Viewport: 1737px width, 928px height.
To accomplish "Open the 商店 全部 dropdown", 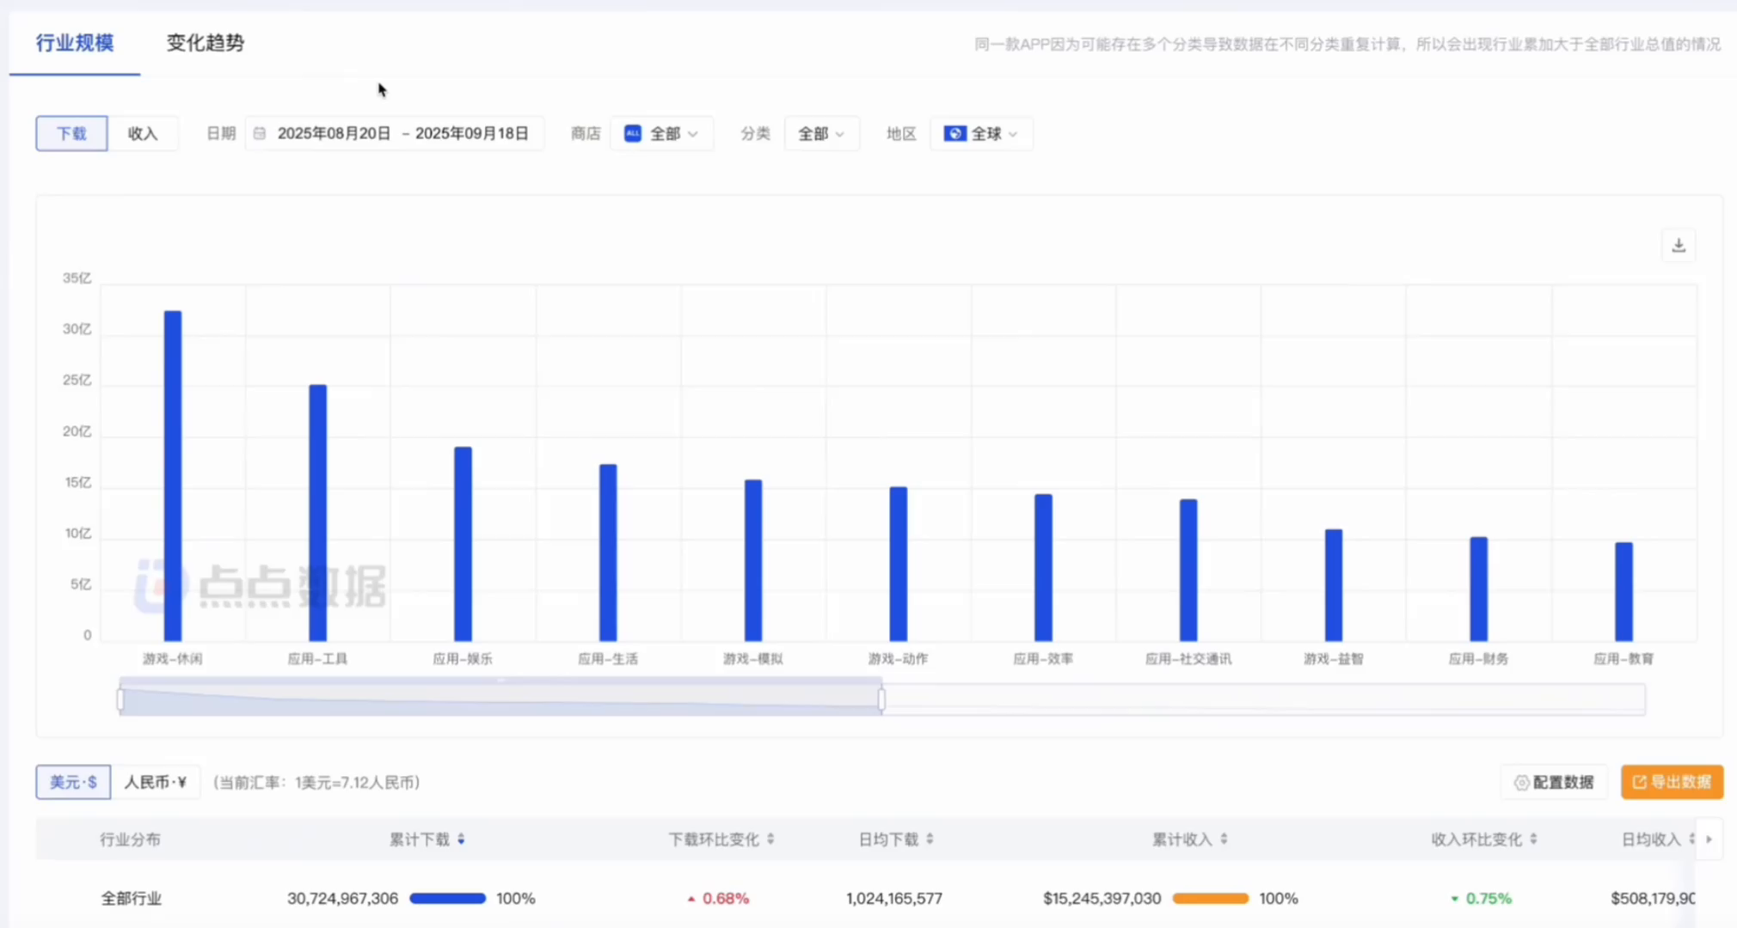I will (660, 133).
